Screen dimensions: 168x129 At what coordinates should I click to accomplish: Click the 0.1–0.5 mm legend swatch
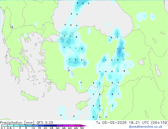[x=5, y=126]
